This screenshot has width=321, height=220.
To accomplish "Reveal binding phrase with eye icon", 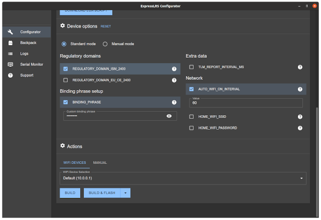I will point(169,116).
